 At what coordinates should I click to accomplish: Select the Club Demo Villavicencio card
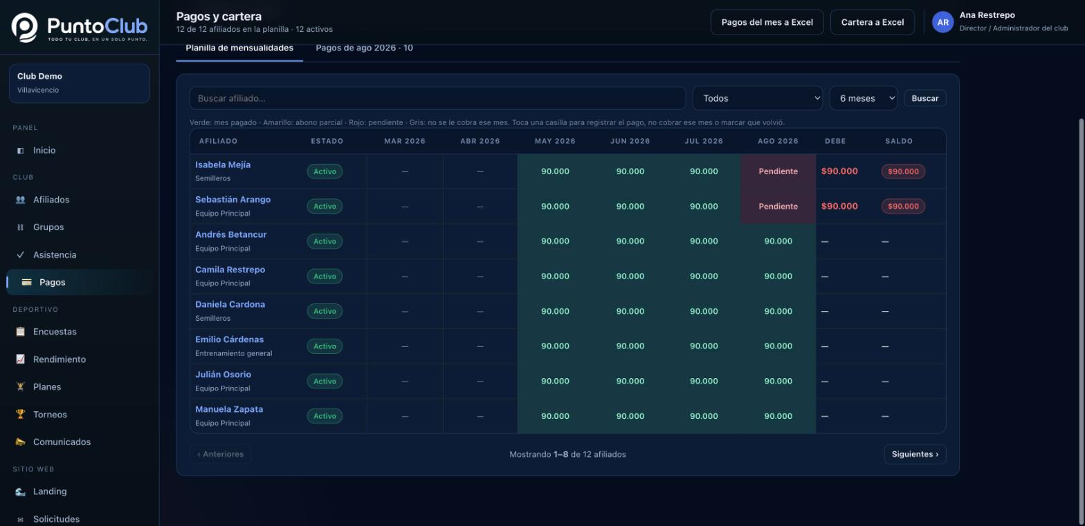coord(80,83)
